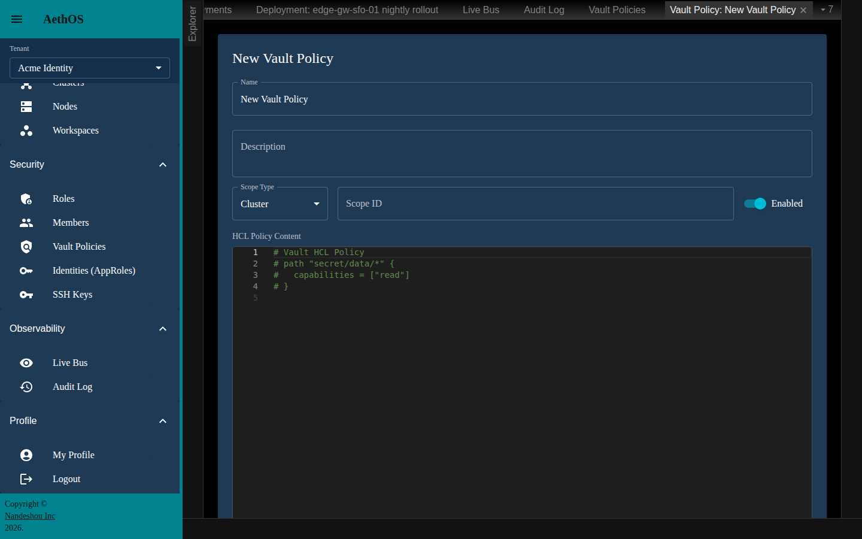This screenshot has width=862, height=539.
Task: Click the Scope ID input field
Action: (x=536, y=204)
